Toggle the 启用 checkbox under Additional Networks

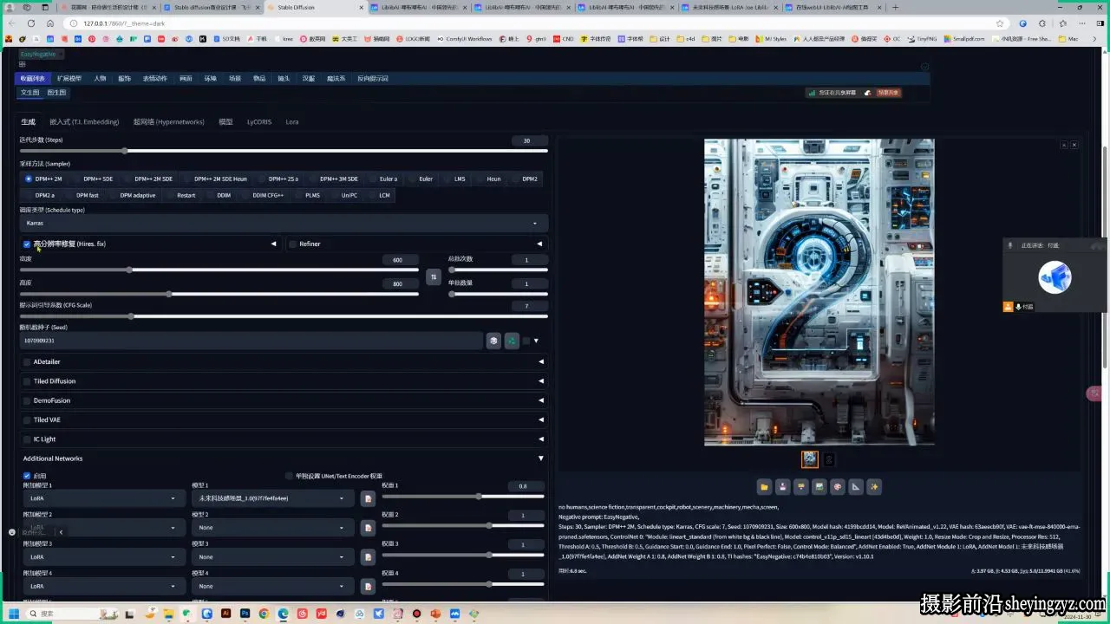pyautogui.click(x=27, y=476)
